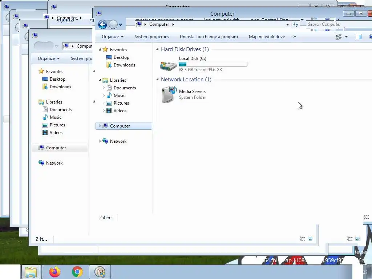Click the Media Servers label
Image resolution: width=372 pixels, height=279 pixels.
point(193,91)
